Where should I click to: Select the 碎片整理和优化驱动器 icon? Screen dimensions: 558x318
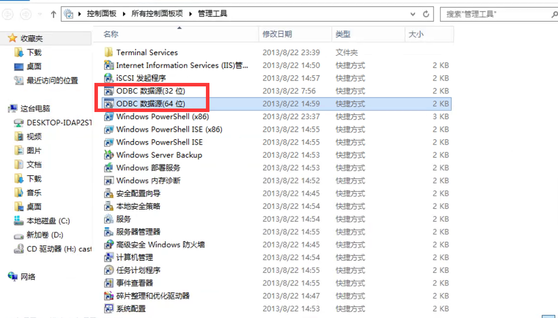[x=108, y=296]
